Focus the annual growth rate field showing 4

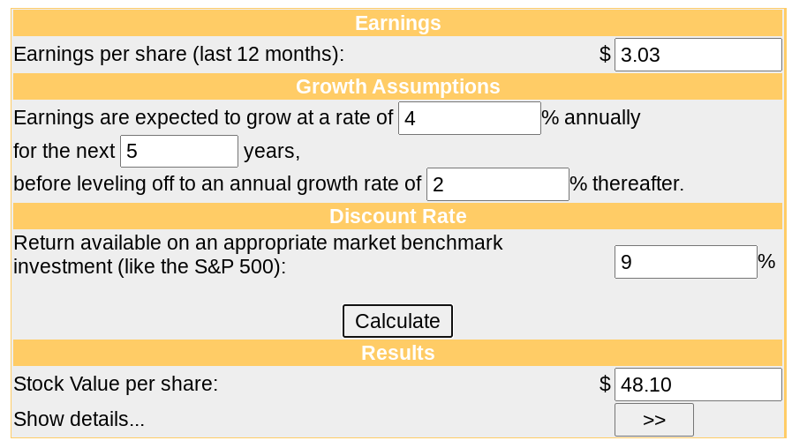click(x=470, y=118)
